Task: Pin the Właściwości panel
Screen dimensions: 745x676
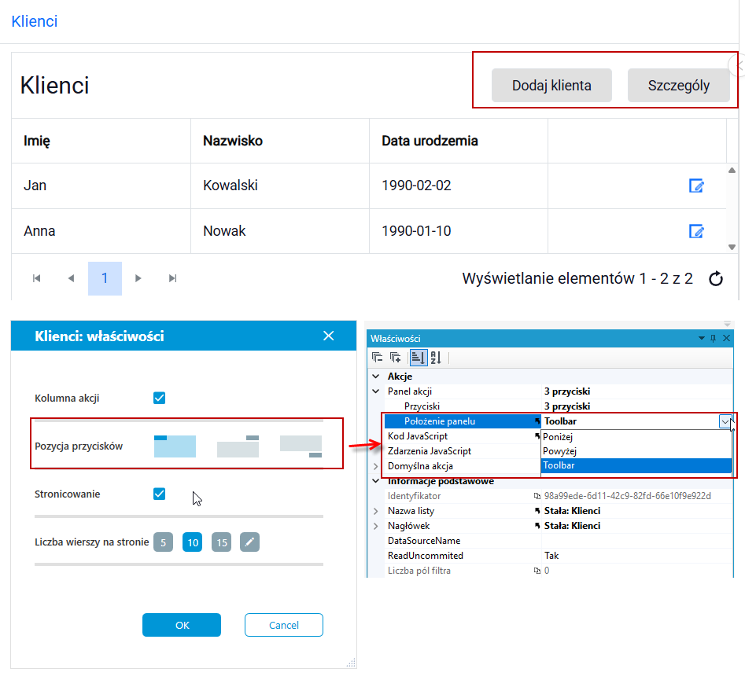Action: (714, 339)
